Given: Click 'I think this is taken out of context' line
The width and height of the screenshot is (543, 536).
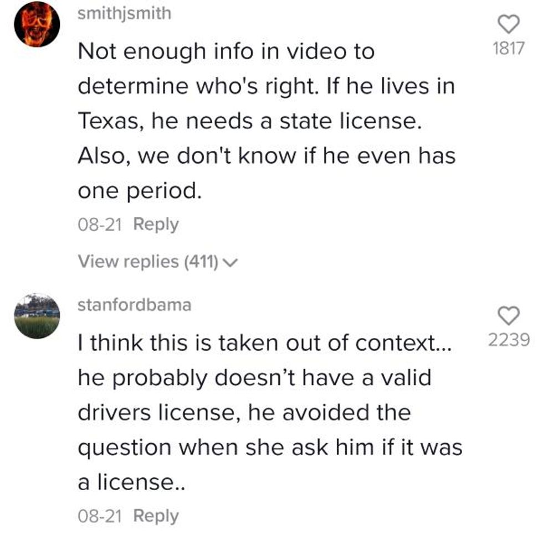Looking at the screenshot, I should [x=265, y=344].
